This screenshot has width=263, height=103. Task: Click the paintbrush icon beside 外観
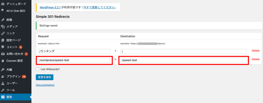[3, 70]
